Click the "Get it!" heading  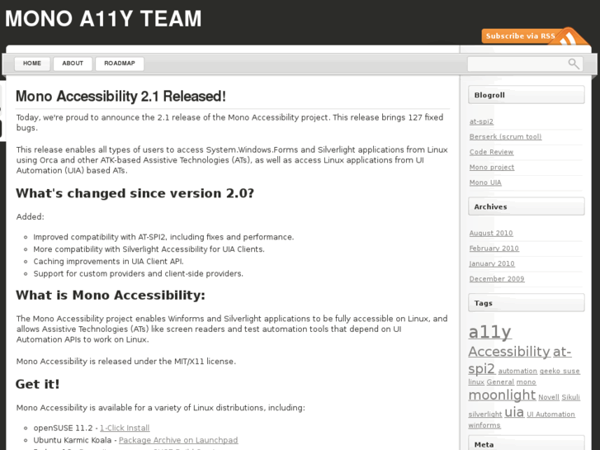click(x=38, y=384)
